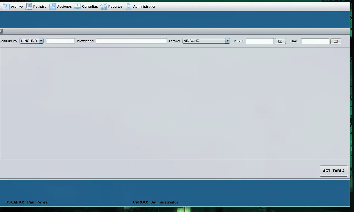Open the Reportes menu label
Screen dimensions: 354x212
(115, 6)
